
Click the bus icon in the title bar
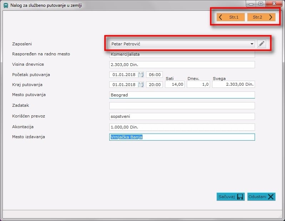click(6, 5)
